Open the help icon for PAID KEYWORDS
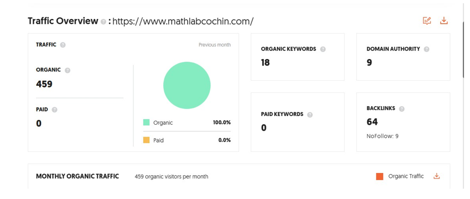Viewport: 470px width, 199px height. (310, 115)
